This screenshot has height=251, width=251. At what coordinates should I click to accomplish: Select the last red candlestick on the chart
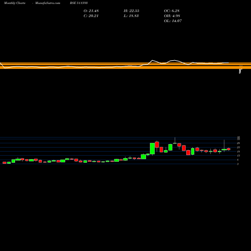[x=228, y=149]
